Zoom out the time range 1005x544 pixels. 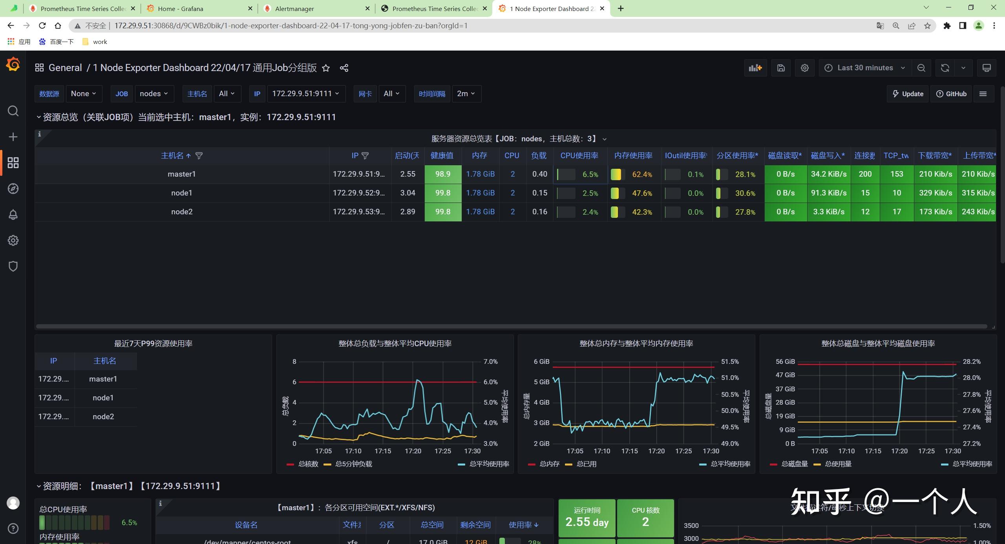921,68
